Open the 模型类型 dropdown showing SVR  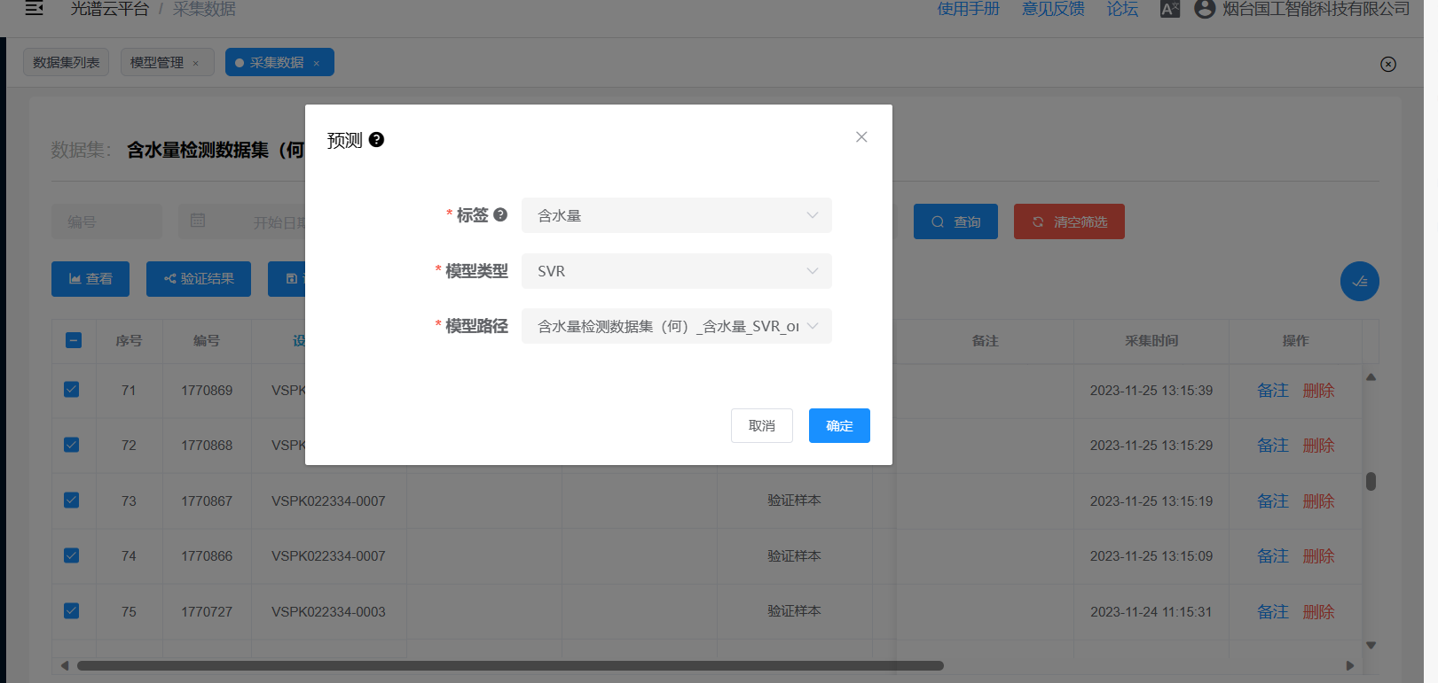pyautogui.click(x=676, y=271)
